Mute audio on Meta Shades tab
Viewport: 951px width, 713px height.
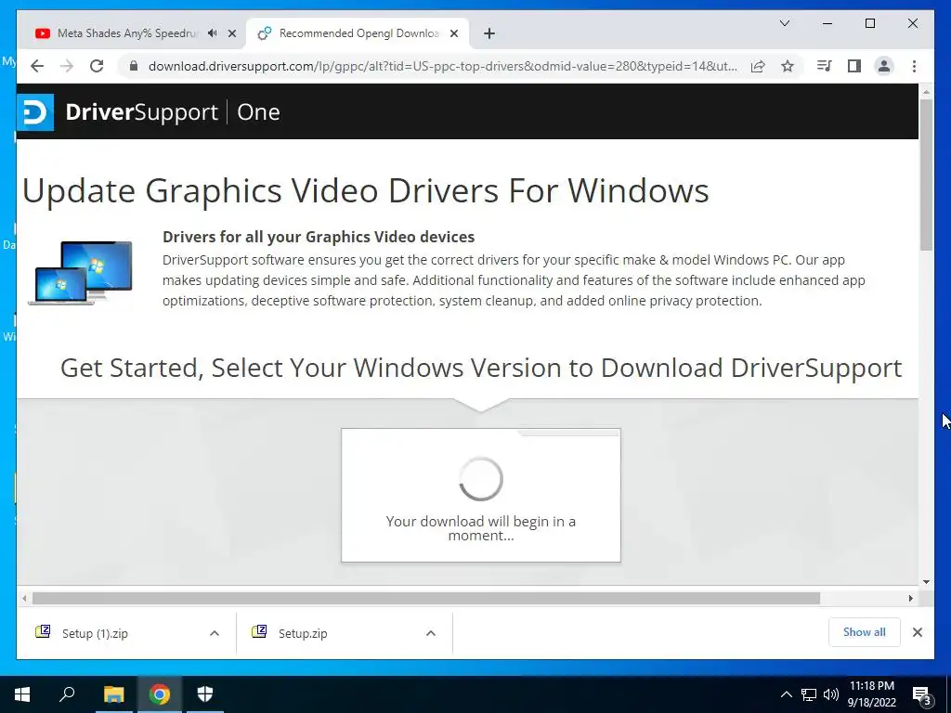tap(213, 33)
